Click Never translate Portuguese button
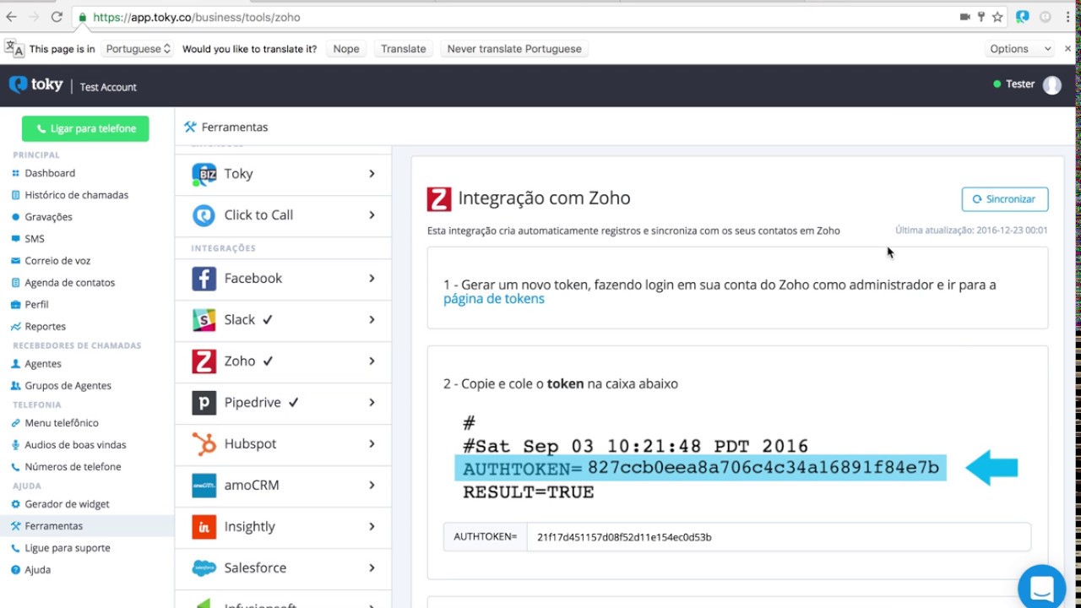1081x608 pixels. (514, 49)
